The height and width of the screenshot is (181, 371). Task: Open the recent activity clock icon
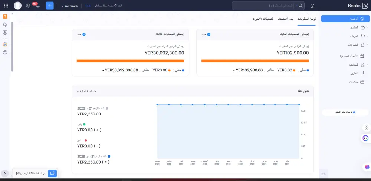[x=312, y=6]
